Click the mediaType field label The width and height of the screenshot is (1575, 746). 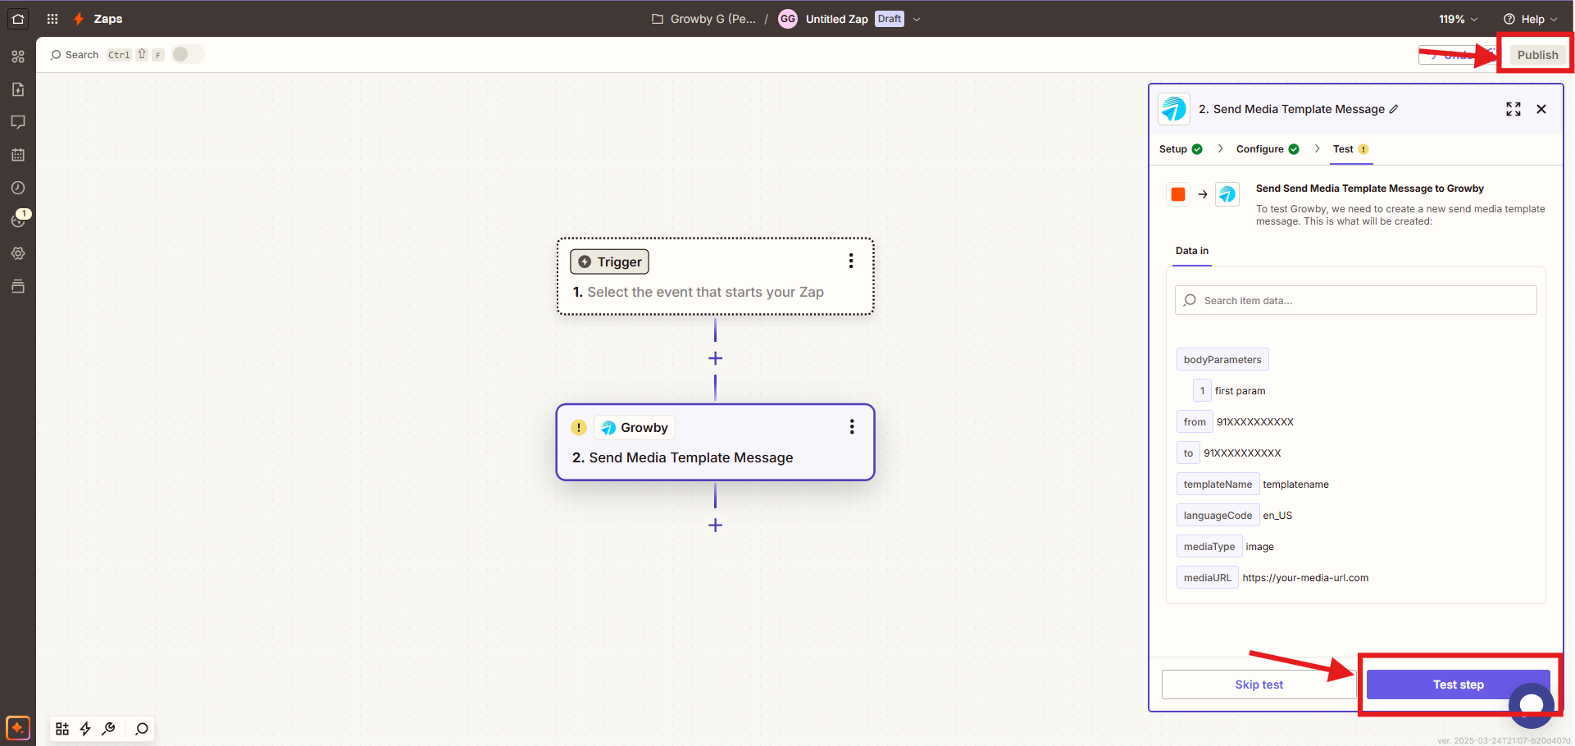point(1209,547)
